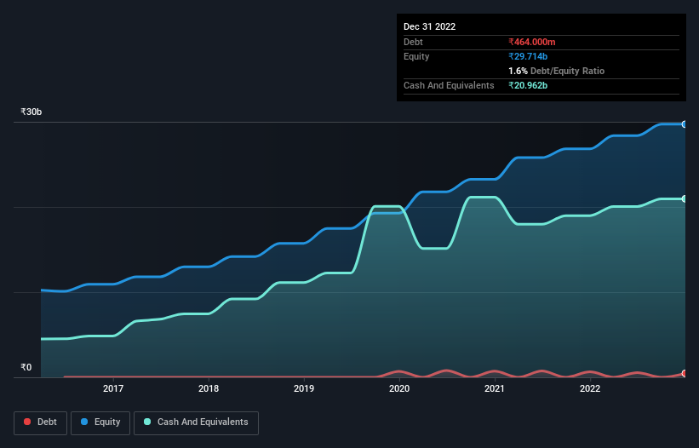The image size is (699, 448).
Task: Click the 2021 x-axis label
Action: click(495, 388)
